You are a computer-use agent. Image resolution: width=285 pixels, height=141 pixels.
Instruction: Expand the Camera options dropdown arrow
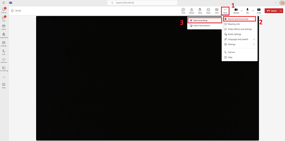click(241, 11)
